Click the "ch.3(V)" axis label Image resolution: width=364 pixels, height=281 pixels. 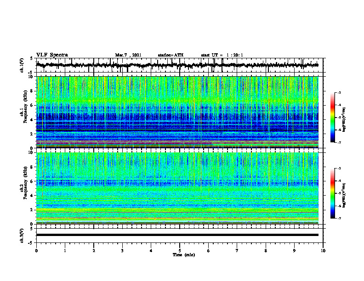pyautogui.click(x=22, y=236)
